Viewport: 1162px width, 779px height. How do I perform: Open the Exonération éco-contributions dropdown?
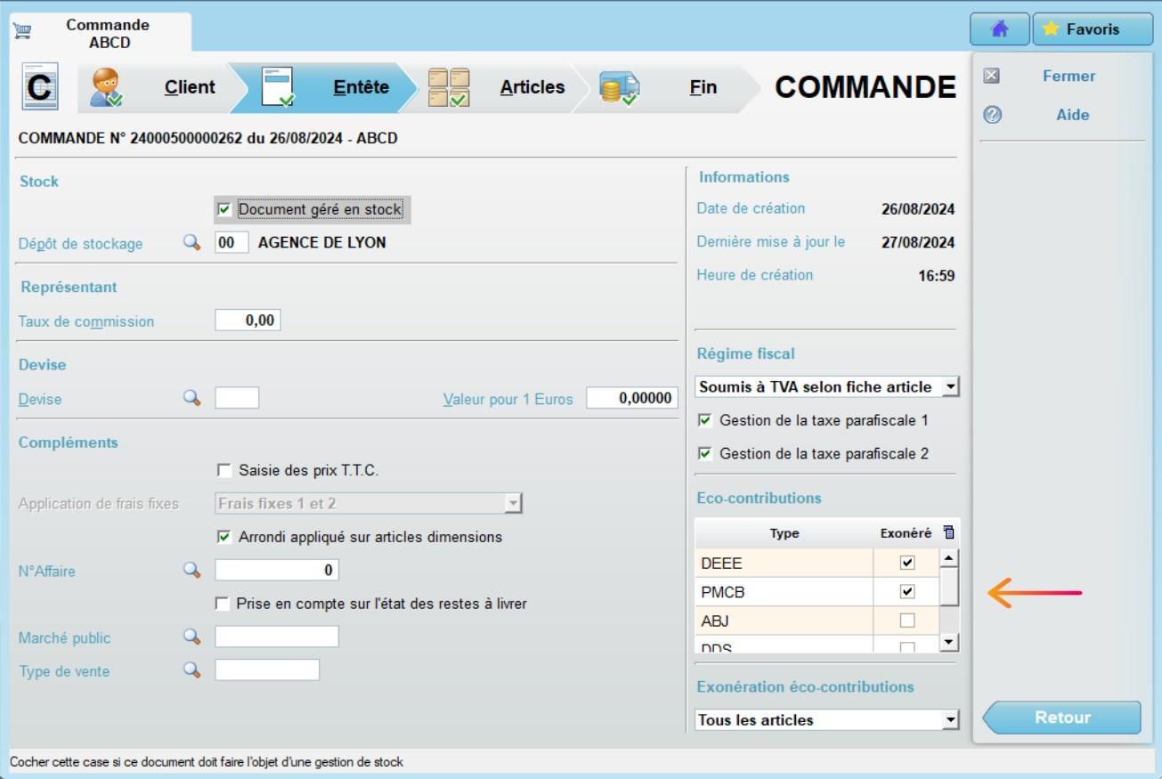[949, 719]
